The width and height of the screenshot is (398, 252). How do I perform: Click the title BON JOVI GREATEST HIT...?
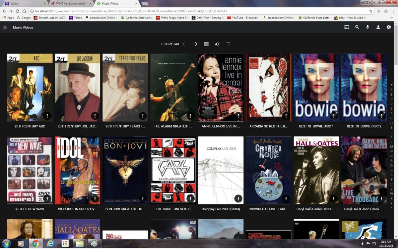[125, 209]
